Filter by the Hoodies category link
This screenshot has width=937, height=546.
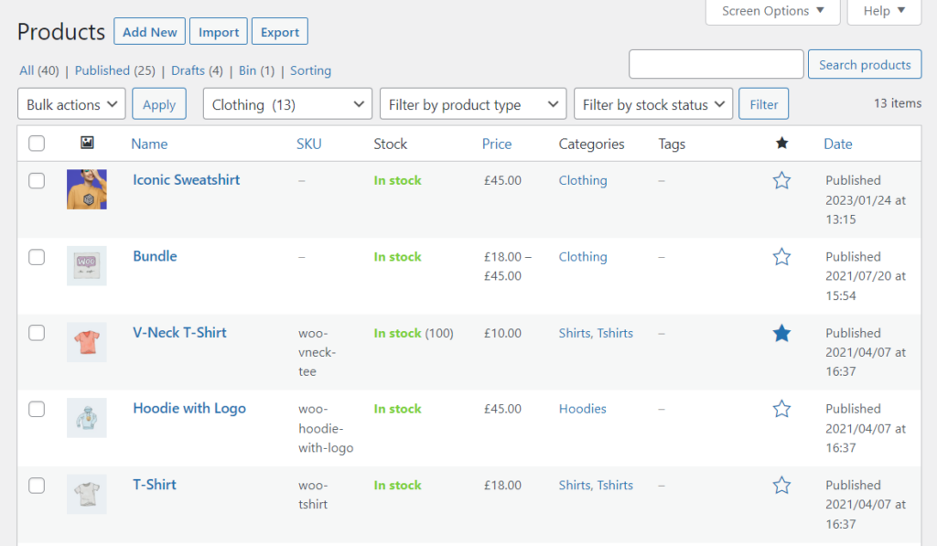click(x=582, y=409)
